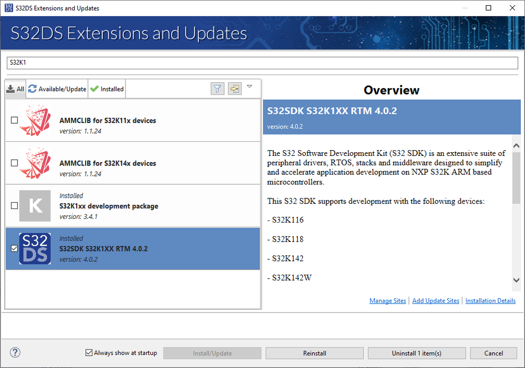
Task: Open the Add Update Sites link
Action: pos(436,300)
